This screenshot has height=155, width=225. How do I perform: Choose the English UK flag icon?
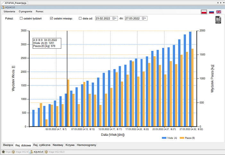click(x=219, y=12)
